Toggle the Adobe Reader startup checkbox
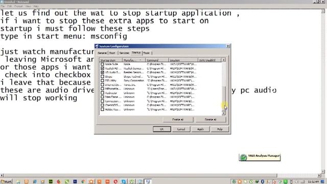 (x=102, y=109)
